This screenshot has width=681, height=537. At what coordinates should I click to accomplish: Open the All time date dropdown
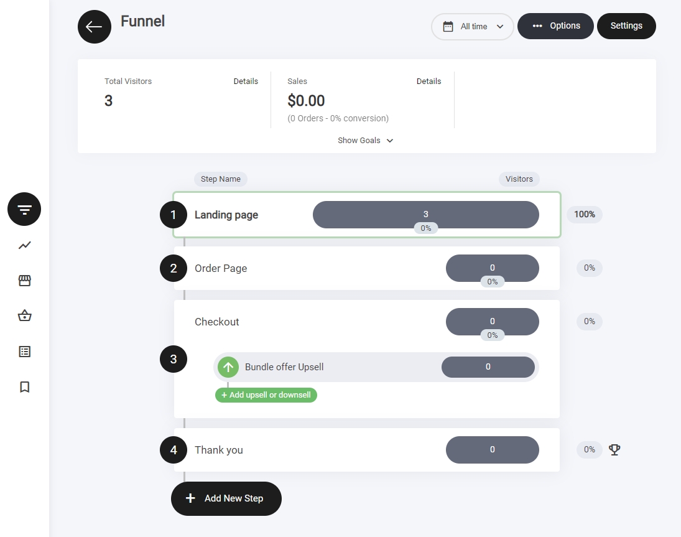click(x=473, y=27)
